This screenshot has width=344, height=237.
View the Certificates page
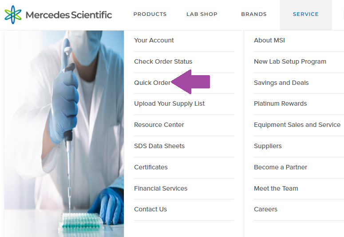[x=151, y=167]
